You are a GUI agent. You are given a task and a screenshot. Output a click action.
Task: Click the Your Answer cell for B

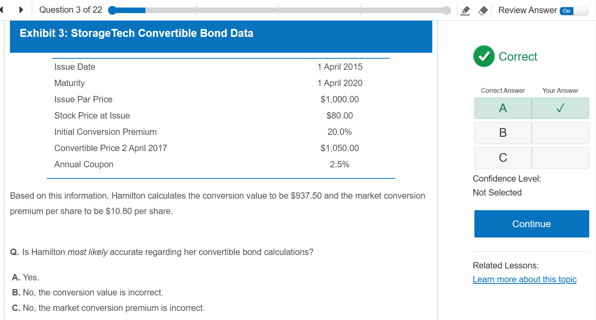coord(560,133)
